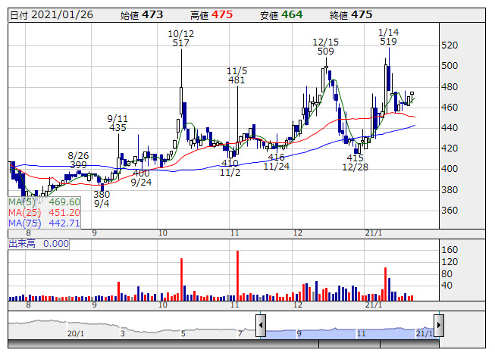Screen dimensions: 495x356
Task: Click the 11/5 high label 481
Action: 237,80
